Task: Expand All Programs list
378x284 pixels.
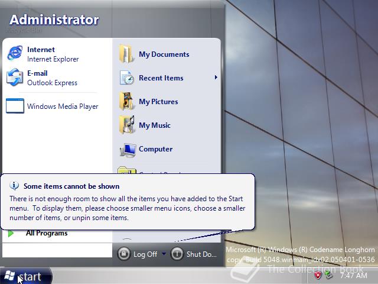Action: [57, 233]
